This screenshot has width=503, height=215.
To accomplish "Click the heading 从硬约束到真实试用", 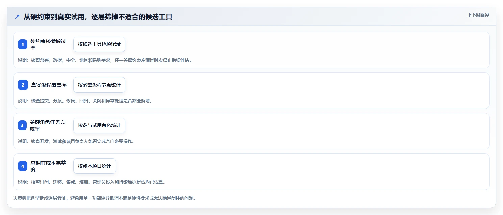I will [x=98, y=17].
